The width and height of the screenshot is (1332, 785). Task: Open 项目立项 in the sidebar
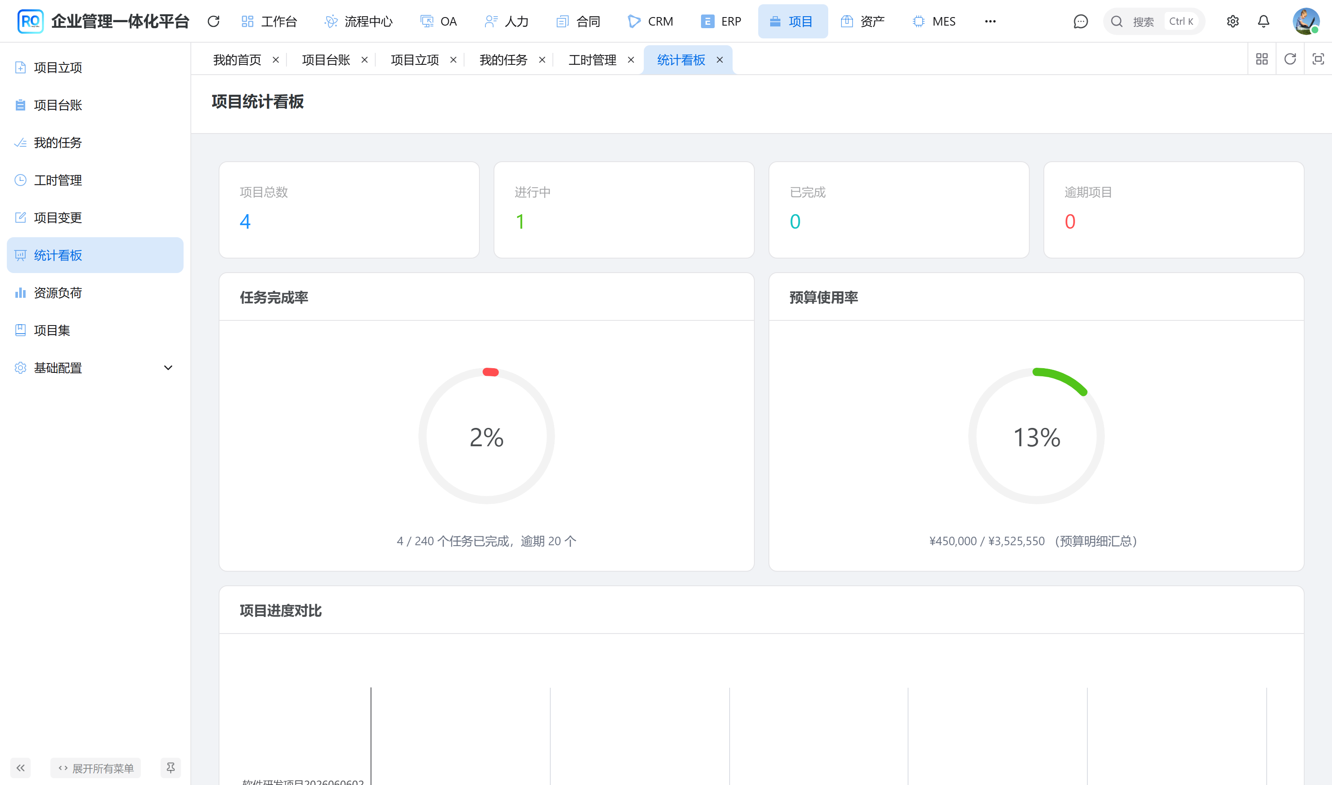95,67
